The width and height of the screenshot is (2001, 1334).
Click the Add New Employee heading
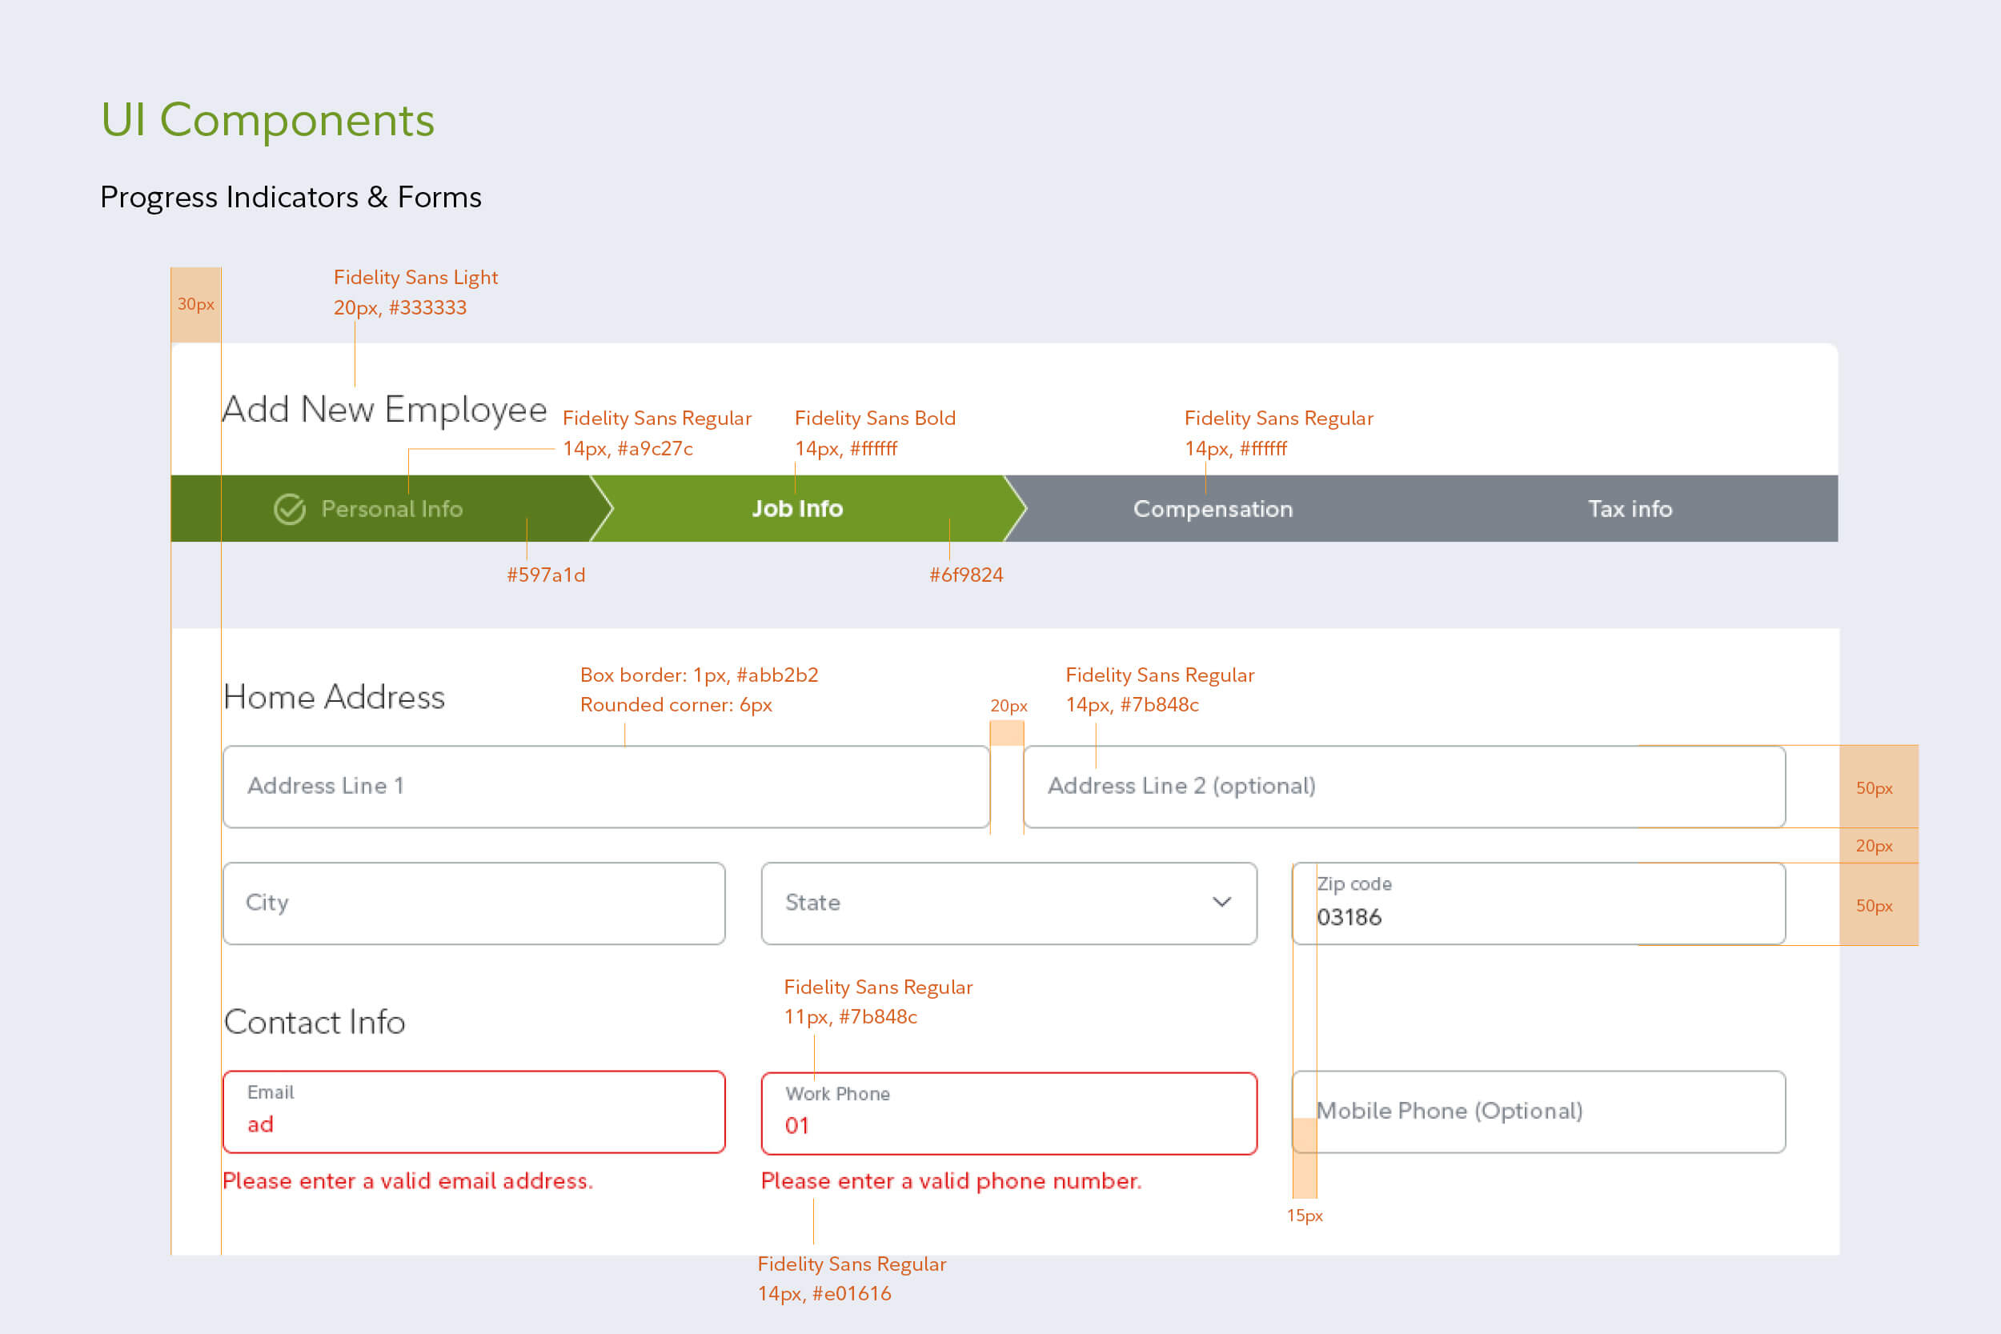(384, 409)
